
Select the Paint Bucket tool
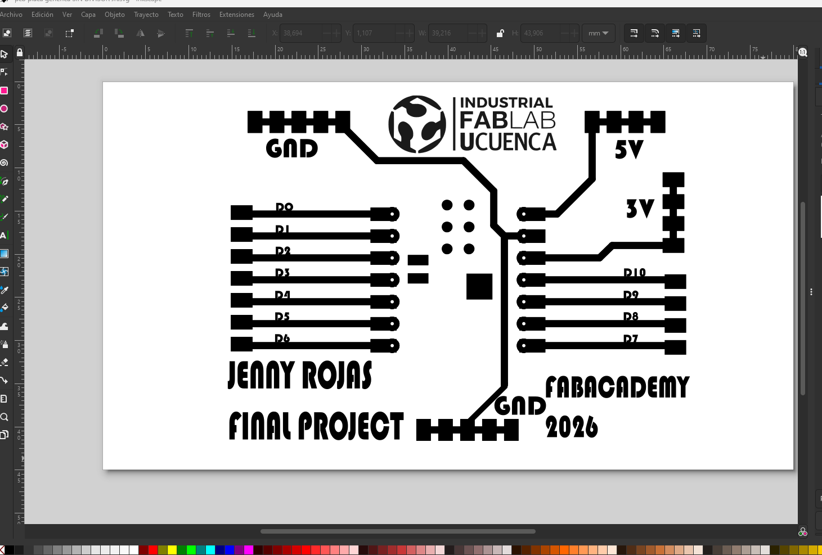click(4, 308)
